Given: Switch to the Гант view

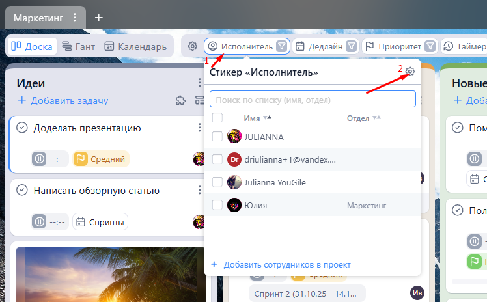Looking at the screenshot, I should click(78, 46).
